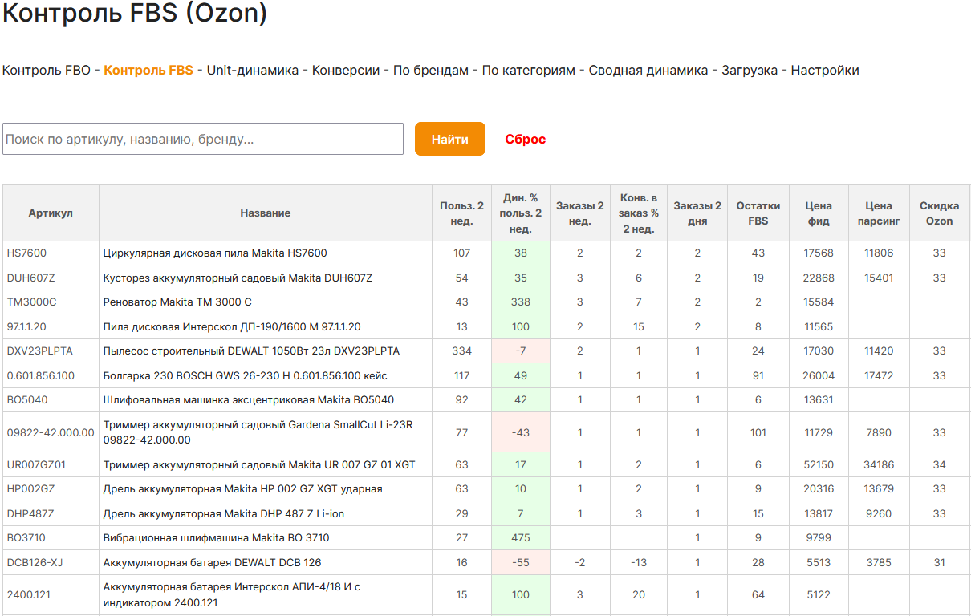Click name Болгарка 230 BOSCH GWS 26-230 H

pyautogui.click(x=246, y=376)
